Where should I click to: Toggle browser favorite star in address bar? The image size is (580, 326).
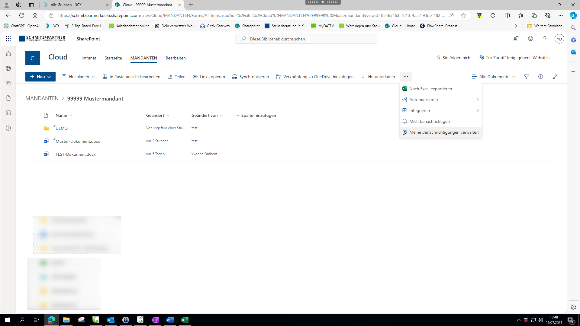coord(463,15)
